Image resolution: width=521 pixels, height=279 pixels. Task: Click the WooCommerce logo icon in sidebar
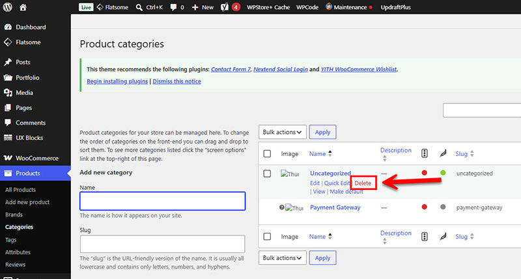[8, 158]
